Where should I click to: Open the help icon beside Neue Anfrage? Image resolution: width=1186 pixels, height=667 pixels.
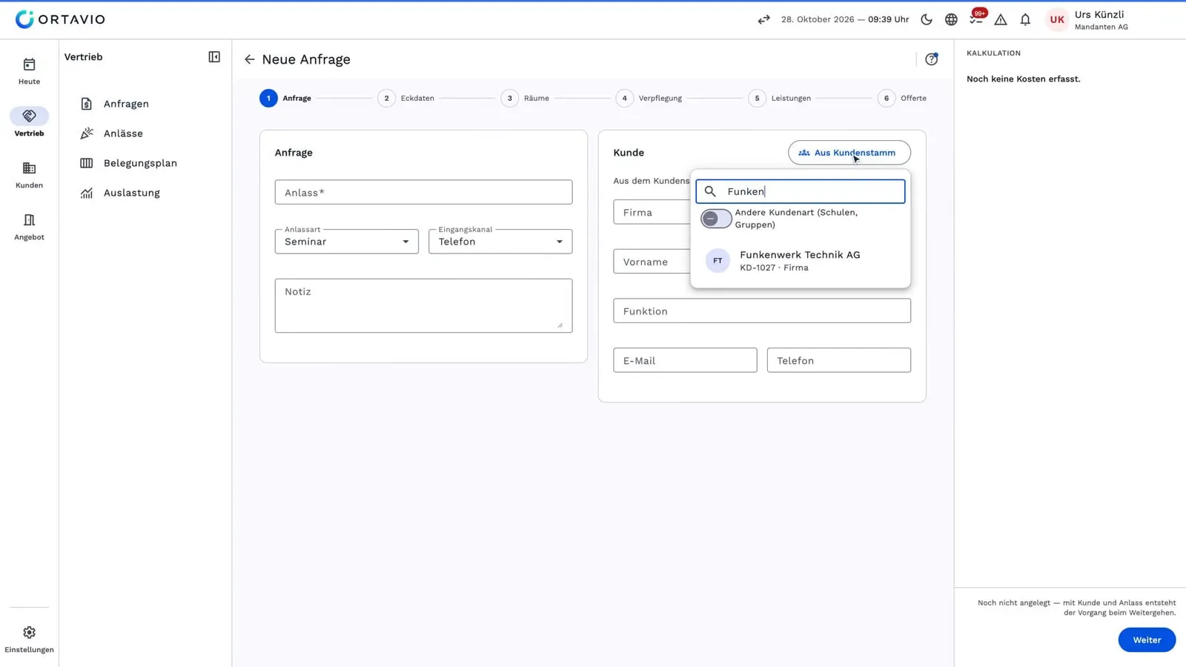tap(932, 59)
